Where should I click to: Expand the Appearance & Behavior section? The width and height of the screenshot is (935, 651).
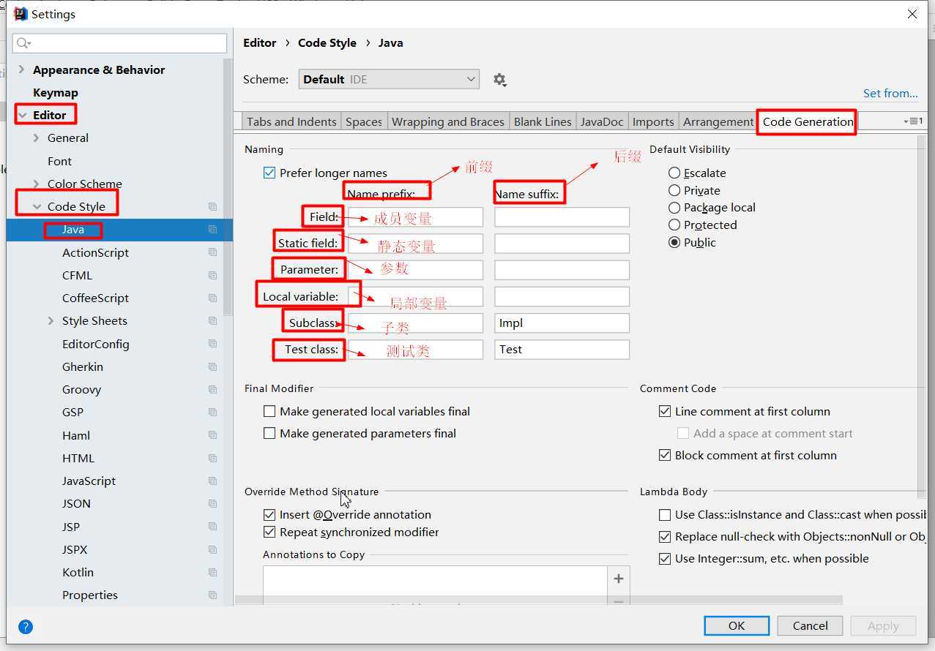click(x=21, y=70)
